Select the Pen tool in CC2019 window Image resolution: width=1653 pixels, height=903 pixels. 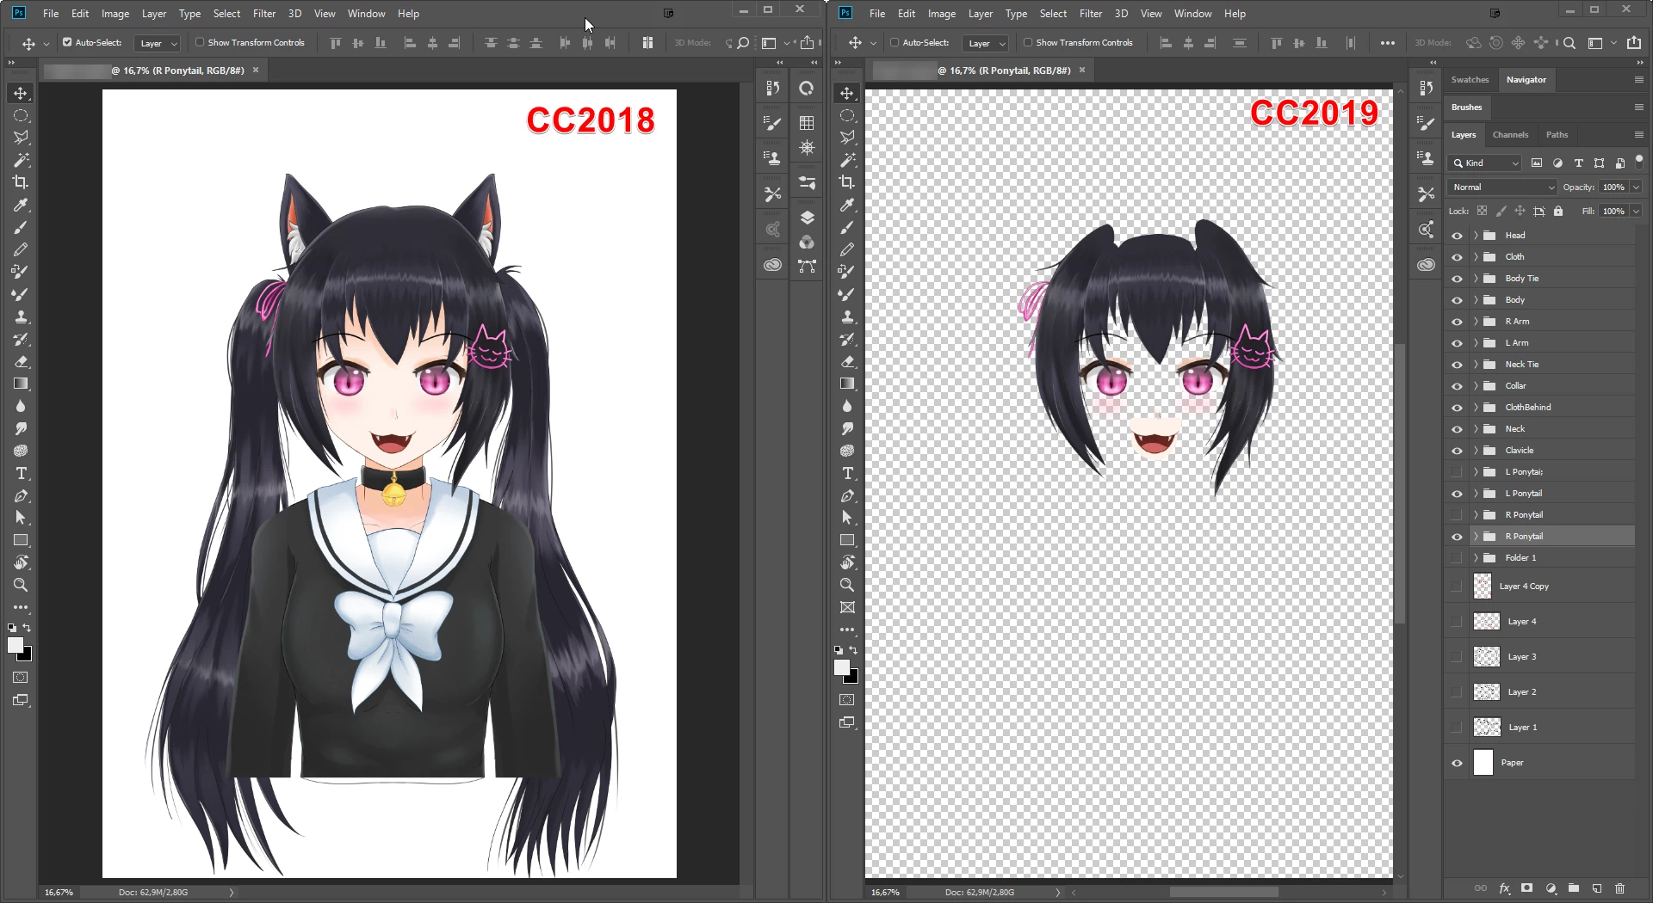click(x=847, y=495)
